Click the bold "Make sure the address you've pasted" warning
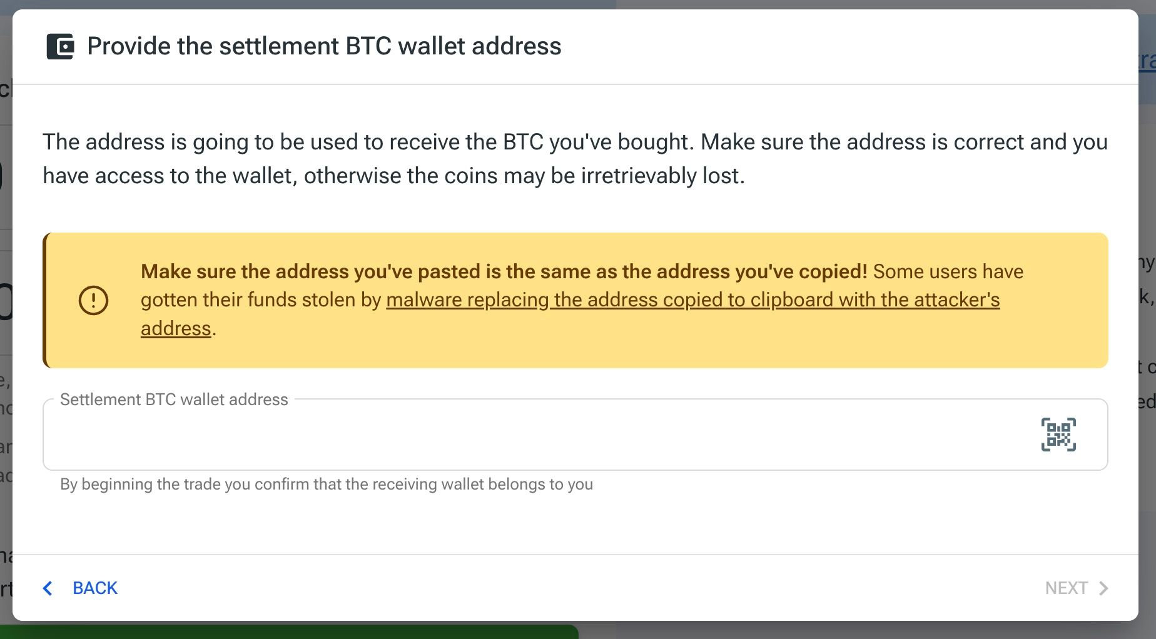Screen dimensions: 1156x639 coord(504,271)
